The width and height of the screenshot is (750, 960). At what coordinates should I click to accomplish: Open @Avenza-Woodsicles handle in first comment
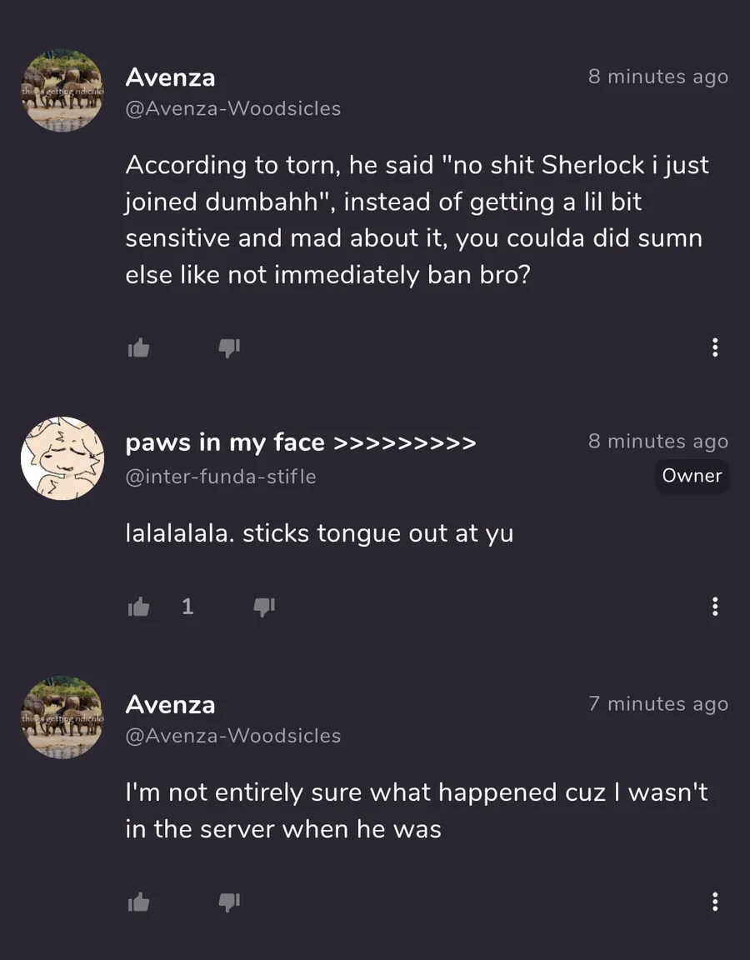pos(232,108)
